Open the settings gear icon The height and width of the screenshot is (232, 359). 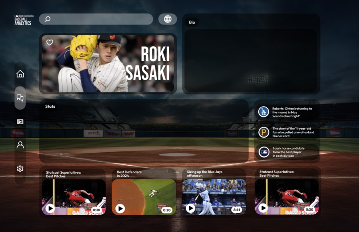(20, 169)
